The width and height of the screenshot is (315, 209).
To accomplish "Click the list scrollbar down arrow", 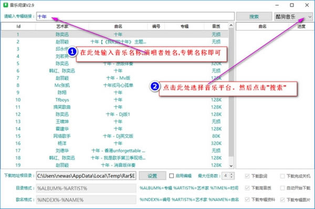I will [231, 166].
